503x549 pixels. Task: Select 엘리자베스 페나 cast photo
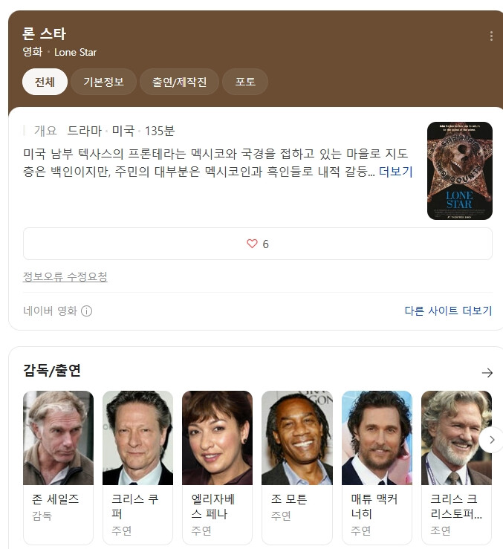(x=217, y=438)
